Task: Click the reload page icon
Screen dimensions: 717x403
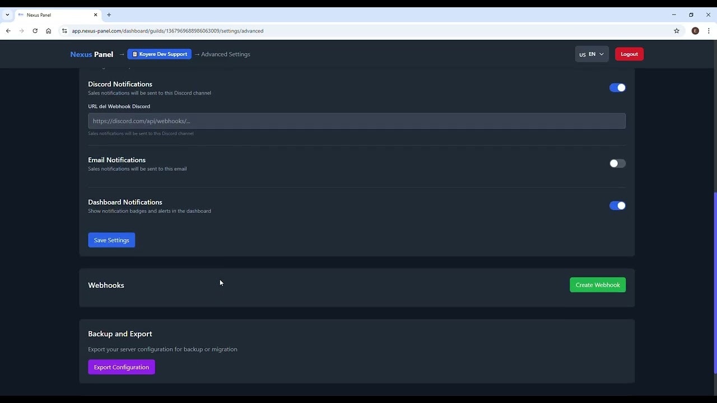Action: [35, 31]
